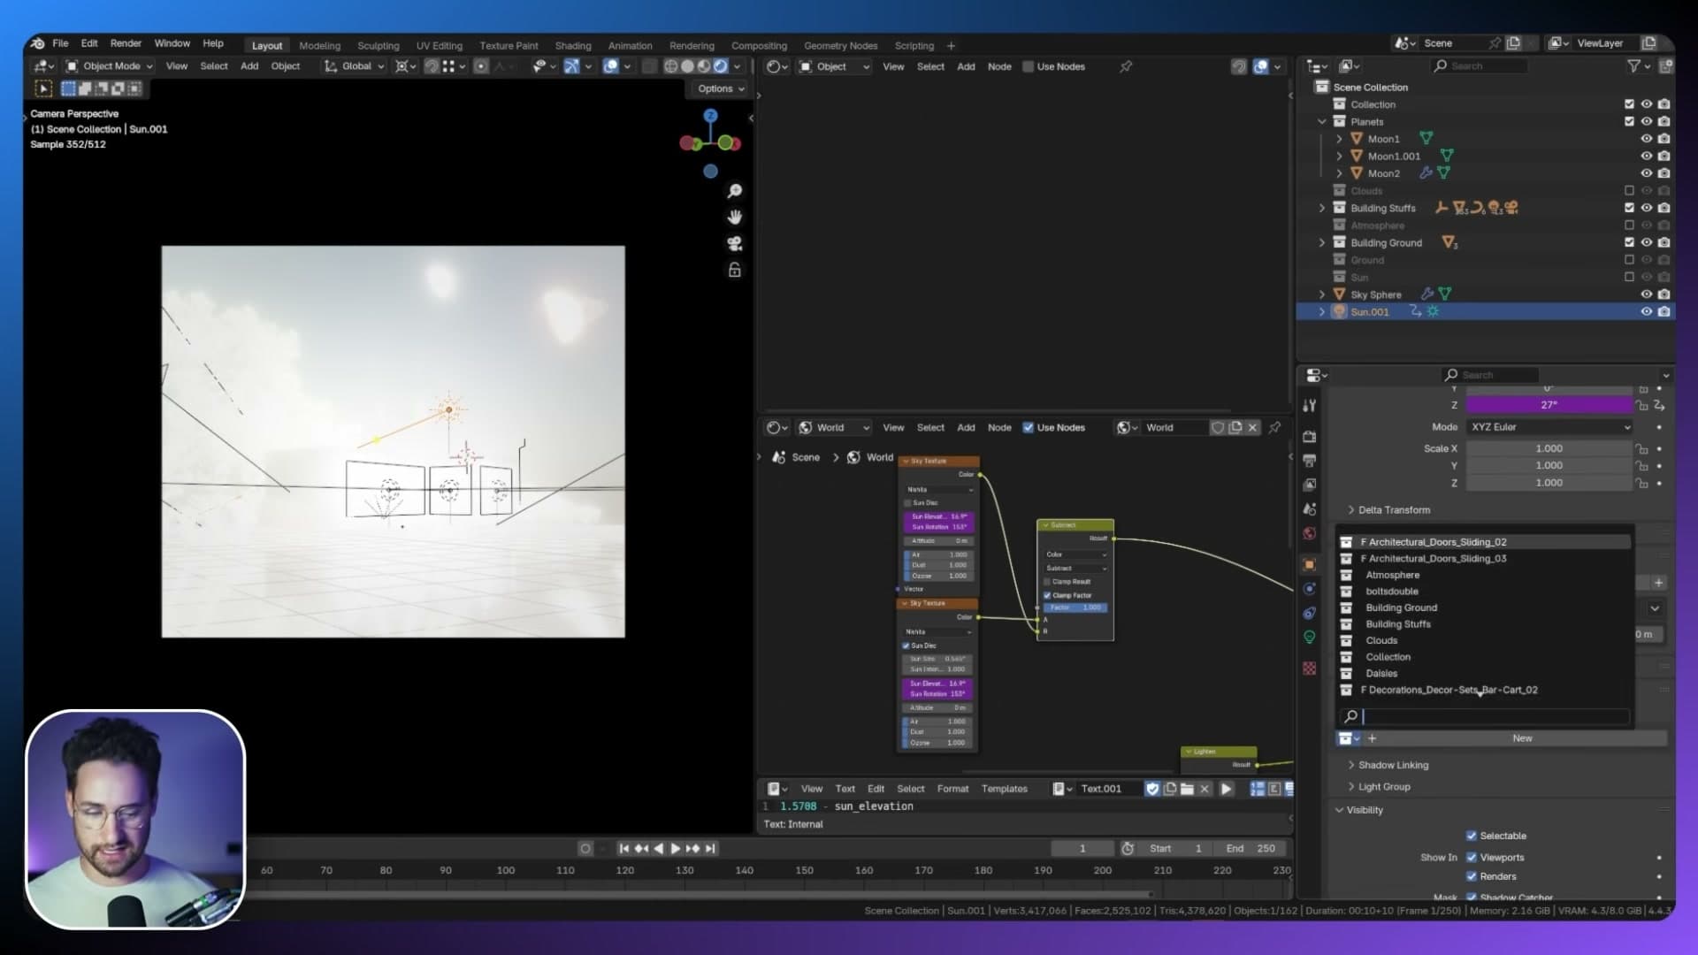The image size is (1698, 955).
Task: Open the Global transform orientation dropdown
Action: tap(355, 66)
